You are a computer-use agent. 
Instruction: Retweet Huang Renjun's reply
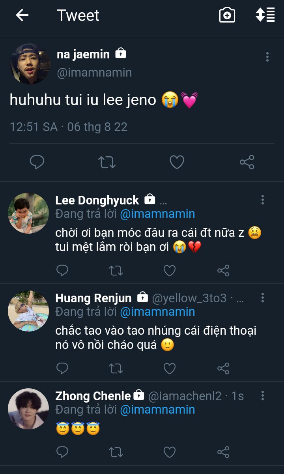click(x=116, y=368)
